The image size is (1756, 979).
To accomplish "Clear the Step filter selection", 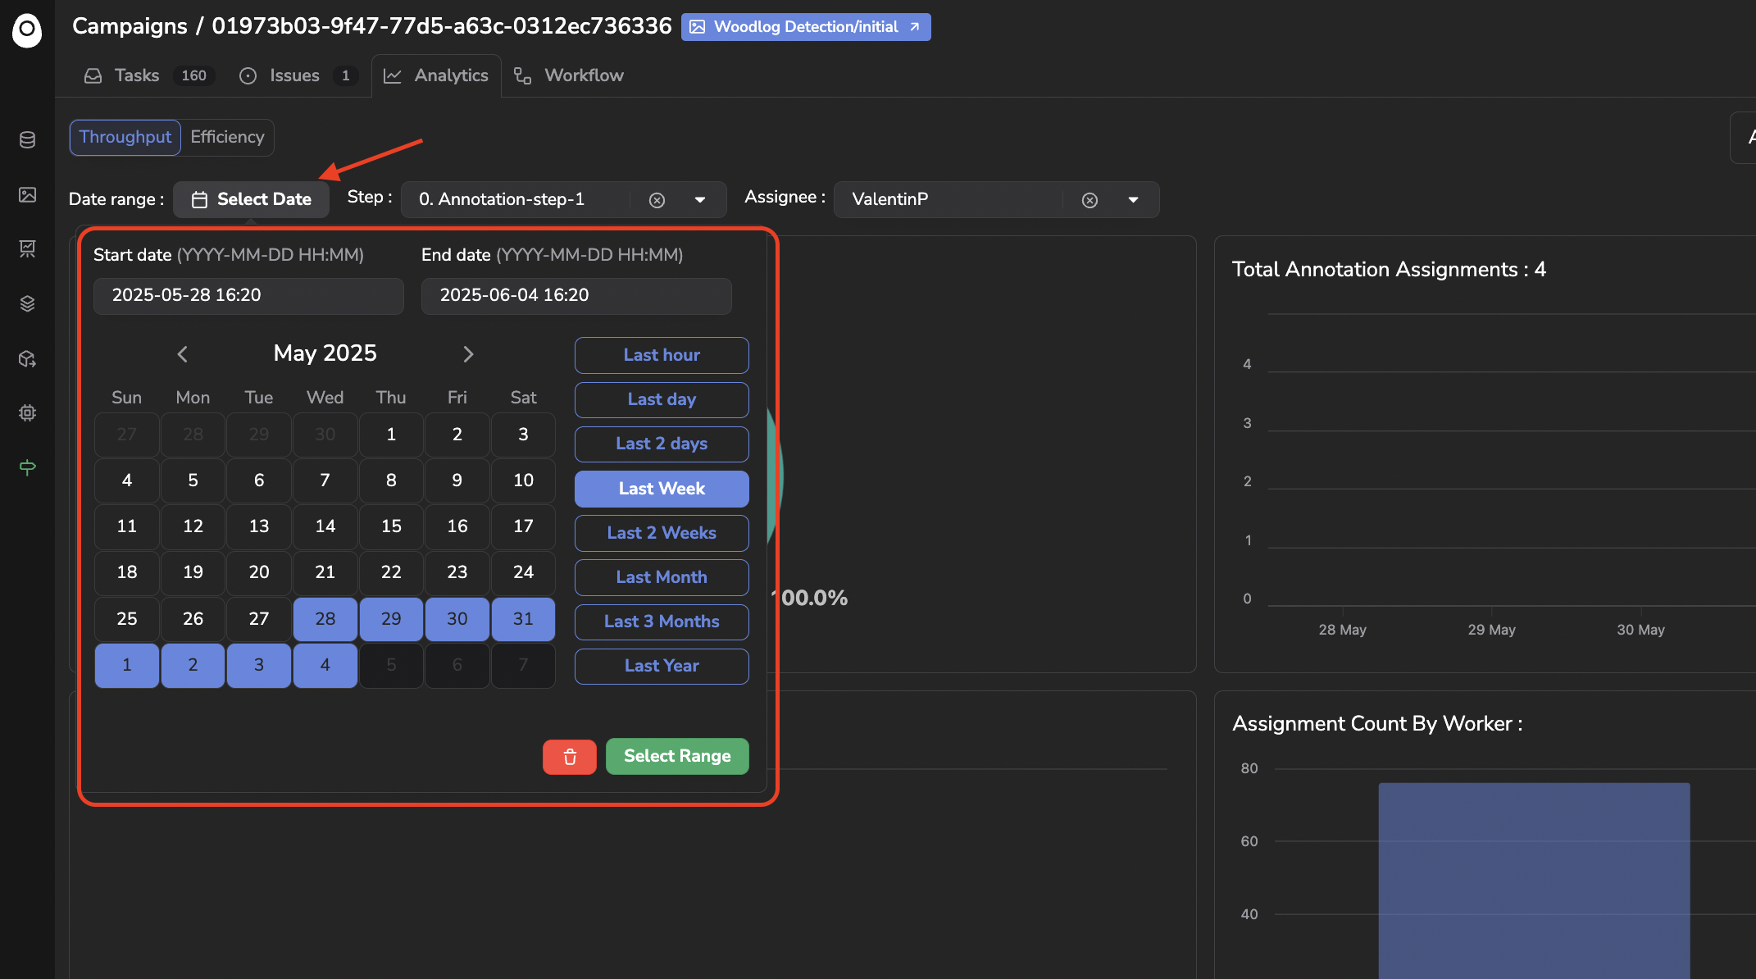I will point(657,200).
